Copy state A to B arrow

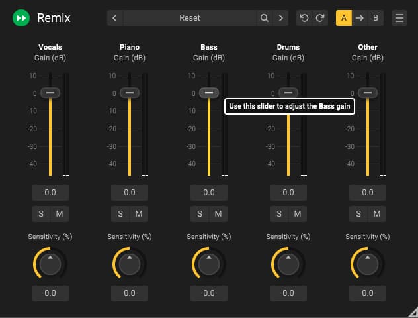tap(360, 18)
